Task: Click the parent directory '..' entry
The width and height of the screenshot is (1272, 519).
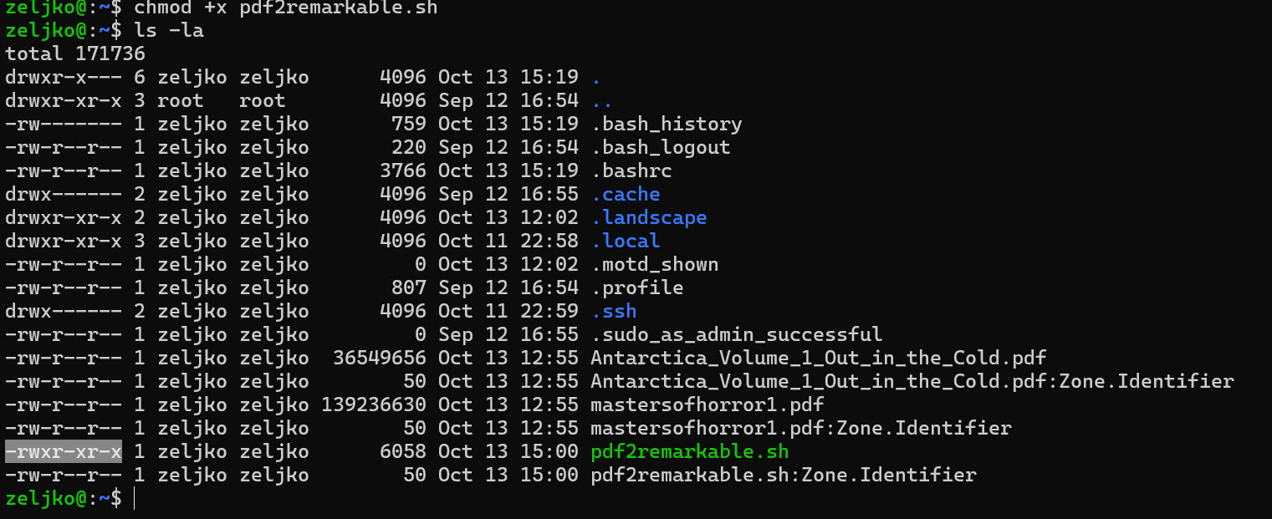Action: (x=601, y=100)
